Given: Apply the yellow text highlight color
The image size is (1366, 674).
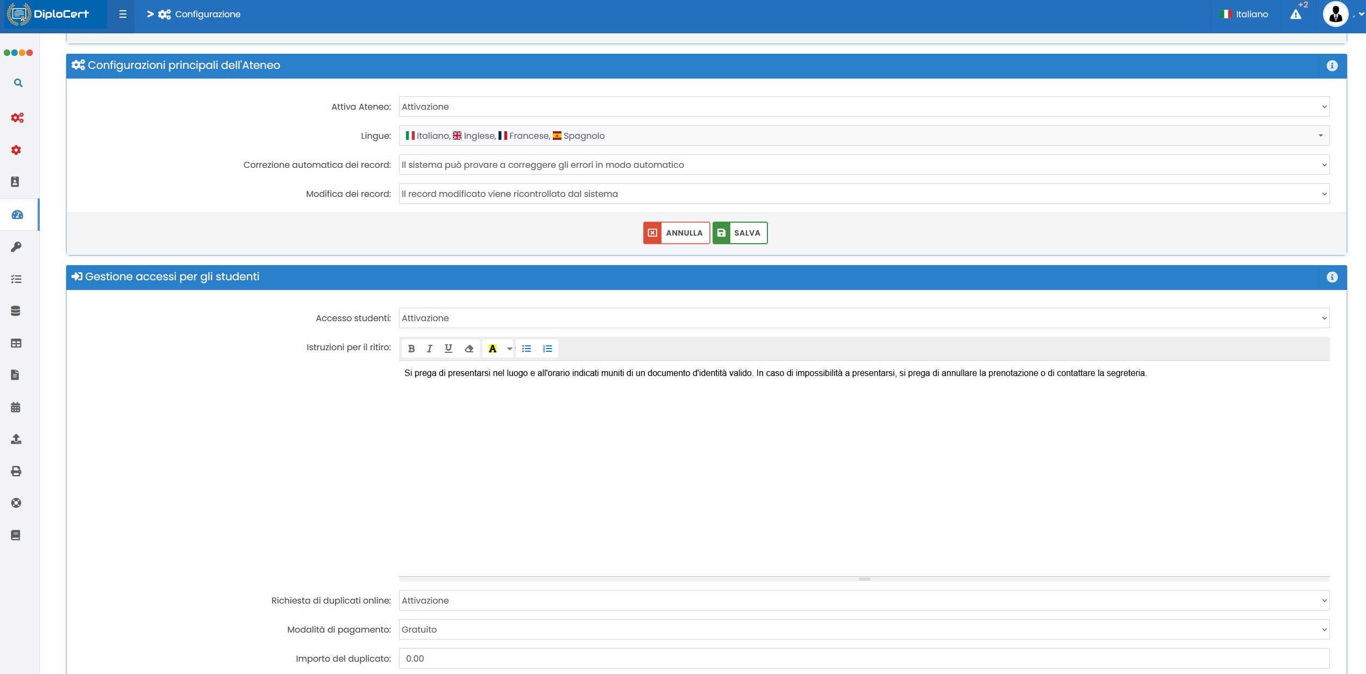Looking at the screenshot, I should point(492,349).
